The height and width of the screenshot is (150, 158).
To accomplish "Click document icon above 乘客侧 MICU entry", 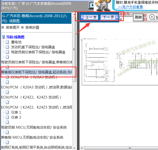I will (7, 132).
